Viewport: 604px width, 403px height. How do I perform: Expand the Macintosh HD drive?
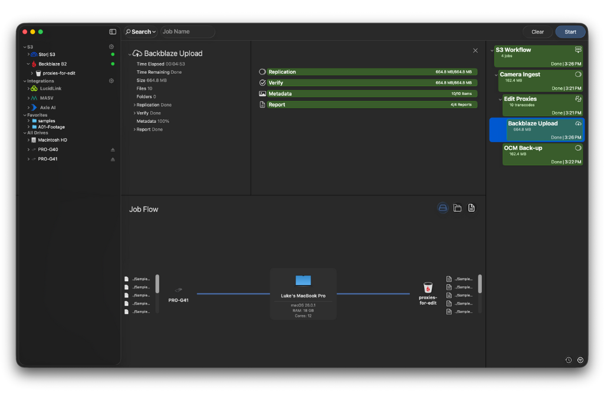pyautogui.click(x=28, y=140)
